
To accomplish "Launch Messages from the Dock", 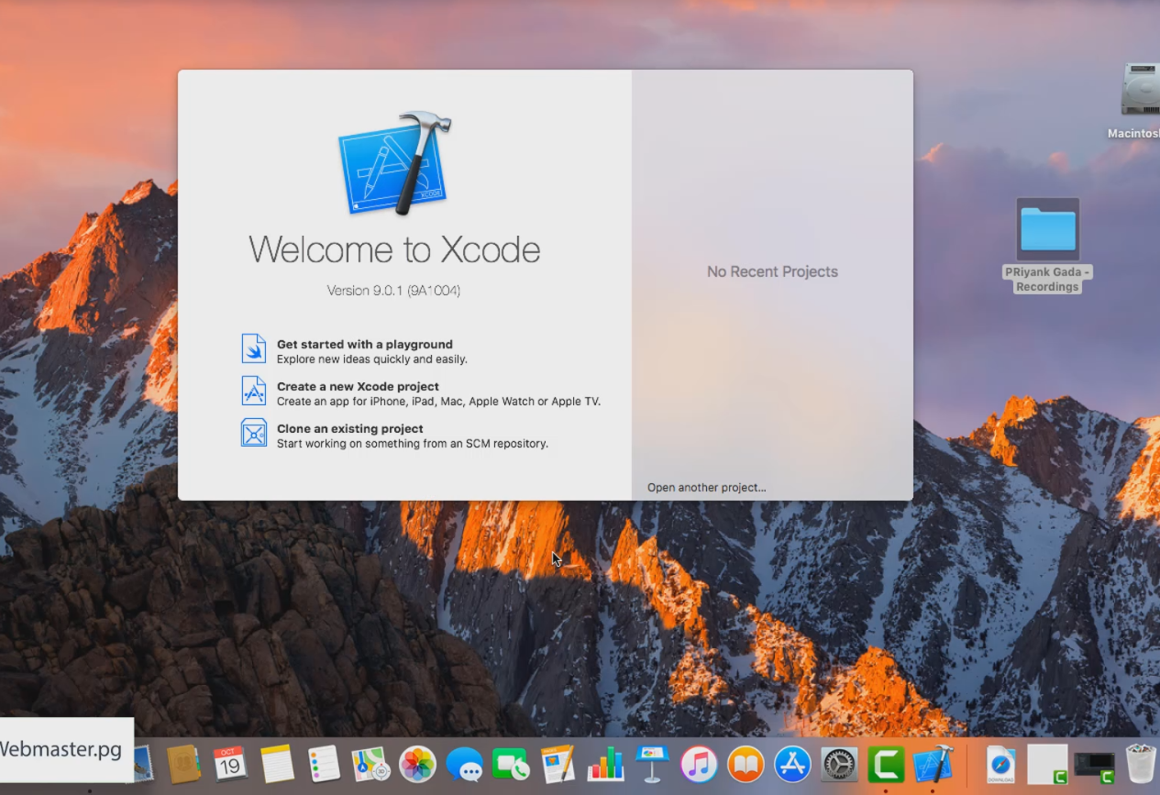I will pos(465,764).
